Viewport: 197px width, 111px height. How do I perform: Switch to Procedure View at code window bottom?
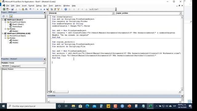pos(49,92)
